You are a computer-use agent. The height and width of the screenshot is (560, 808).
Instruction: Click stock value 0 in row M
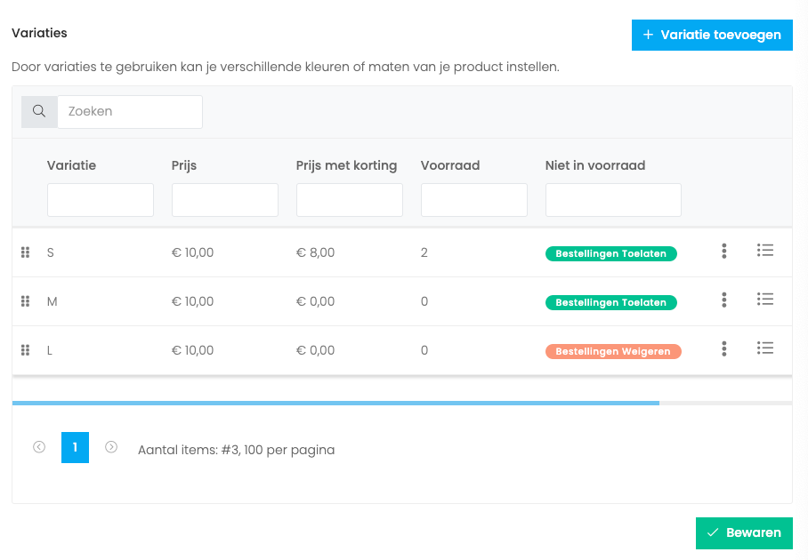tap(424, 301)
